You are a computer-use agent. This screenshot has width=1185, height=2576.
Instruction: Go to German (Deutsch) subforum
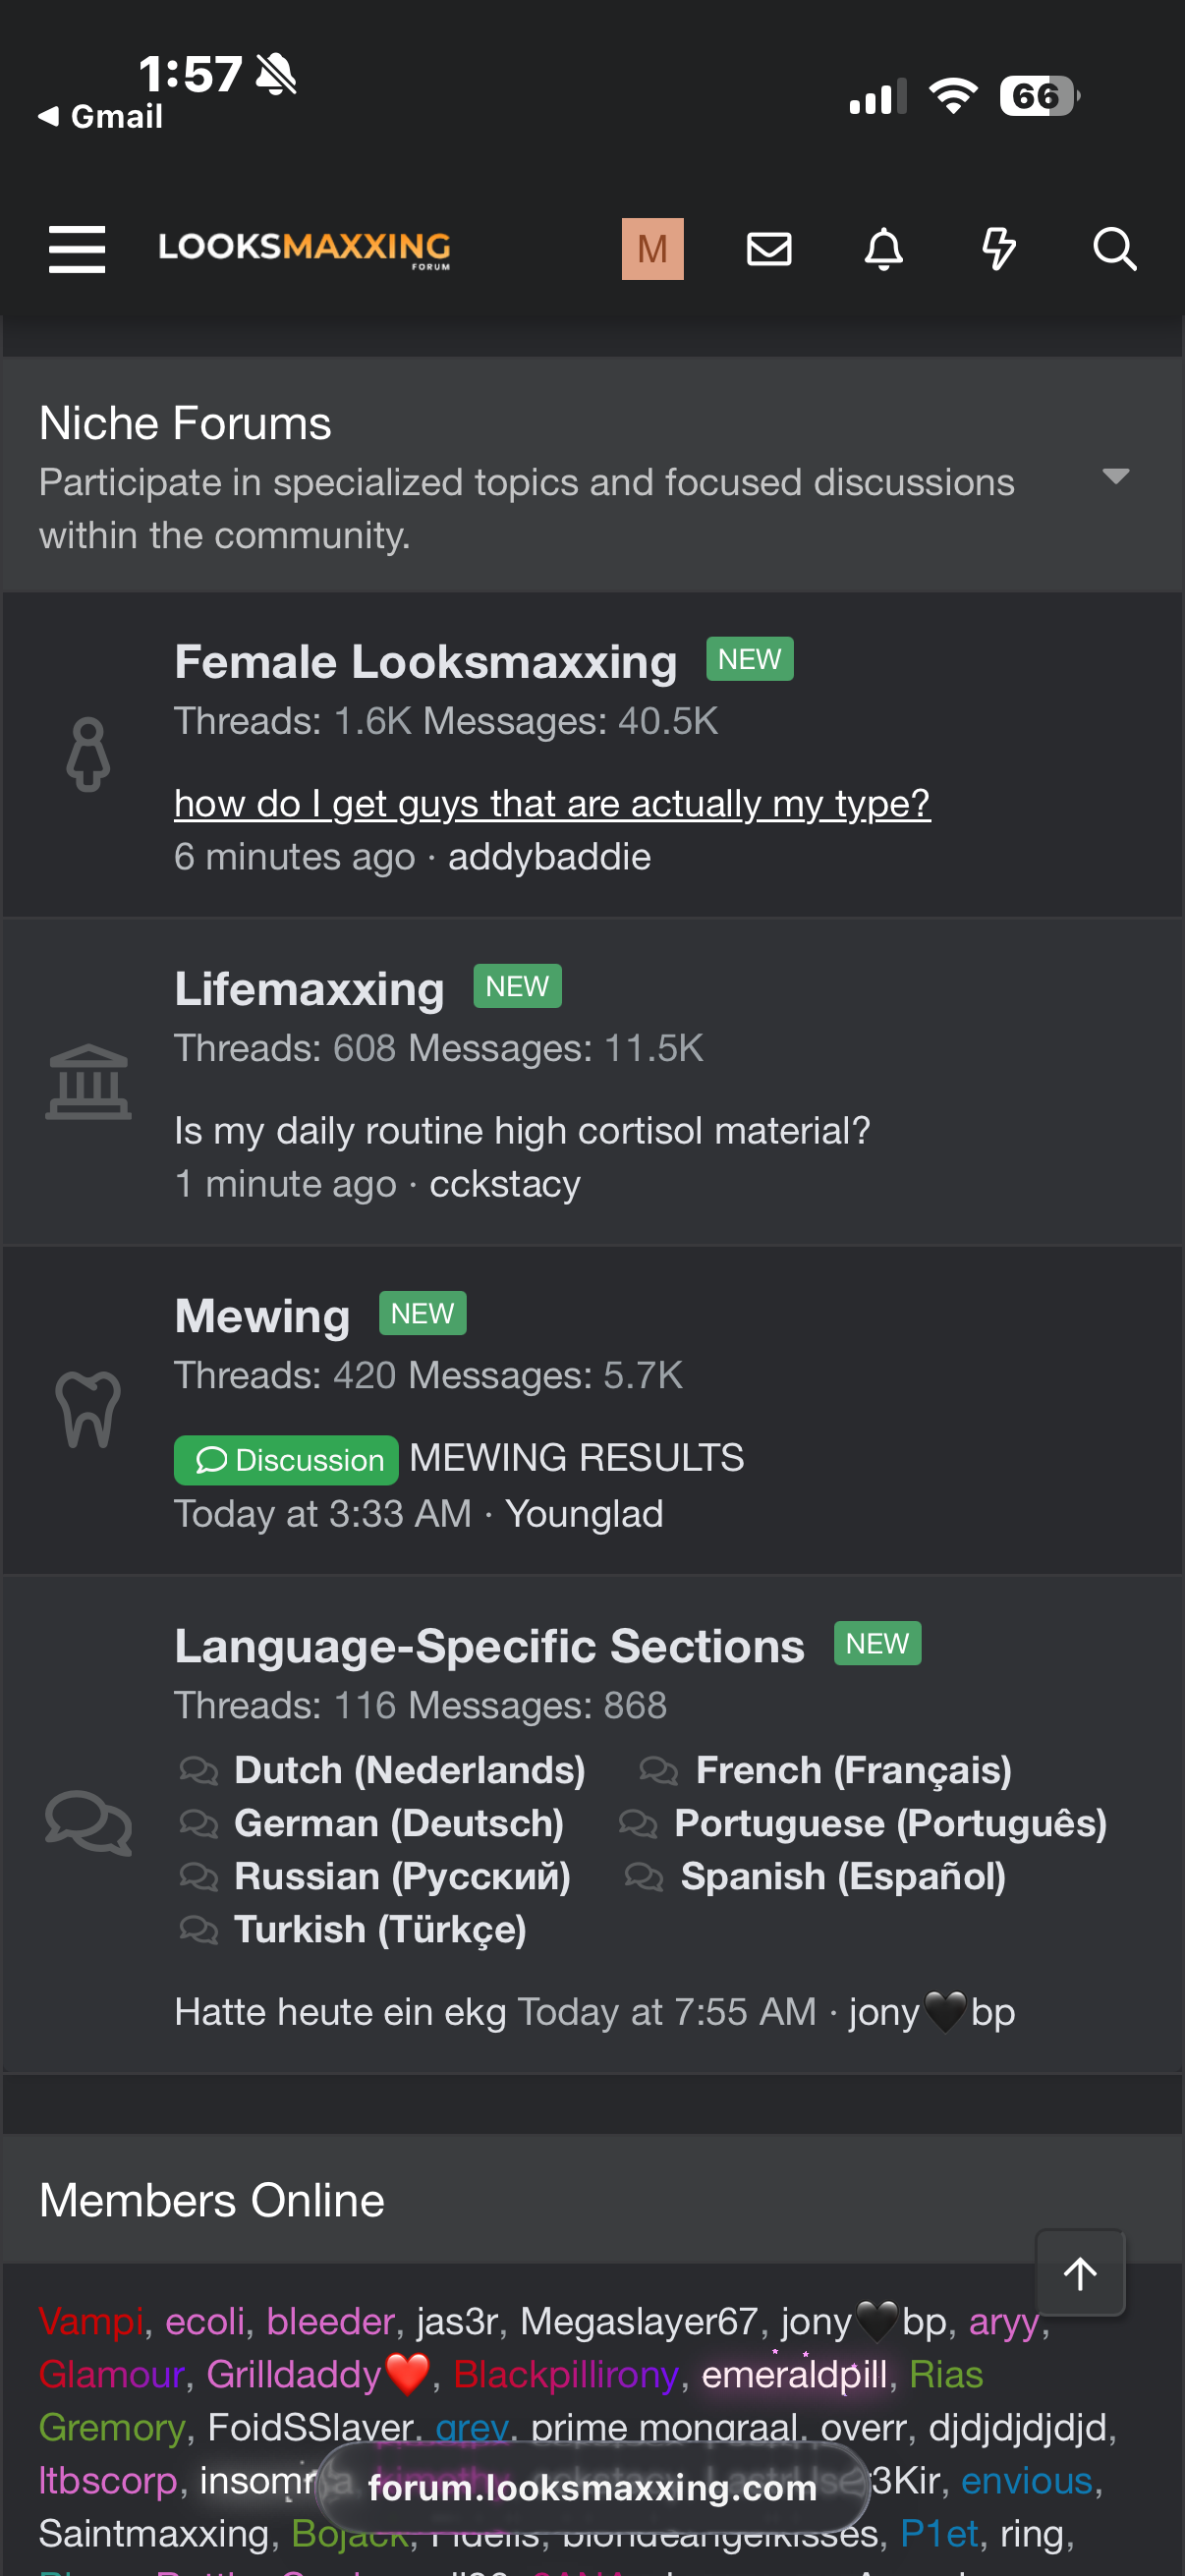(x=398, y=1823)
